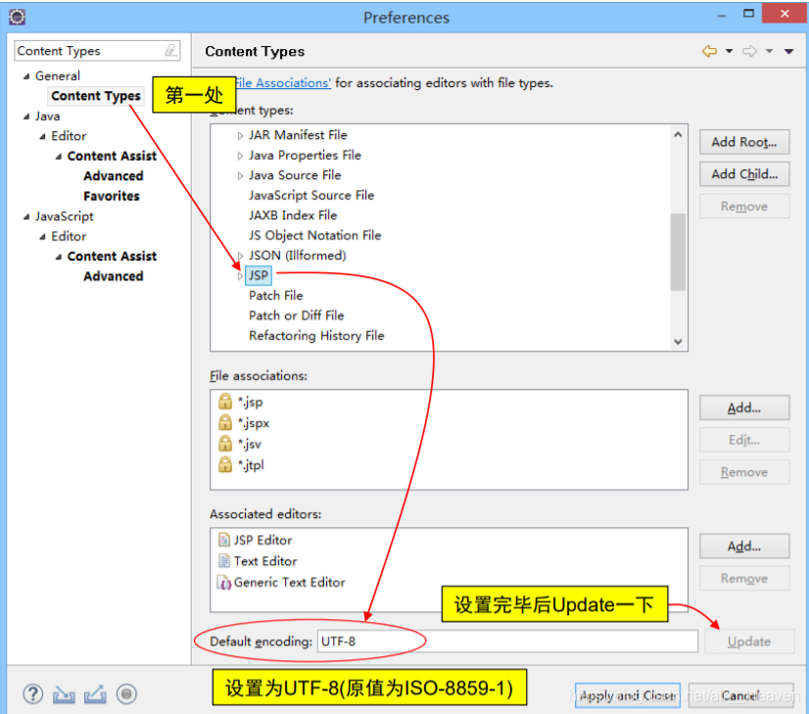Collapse Content Assist under JavaScript Editor
The height and width of the screenshot is (714, 809).
click(x=59, y=257)
